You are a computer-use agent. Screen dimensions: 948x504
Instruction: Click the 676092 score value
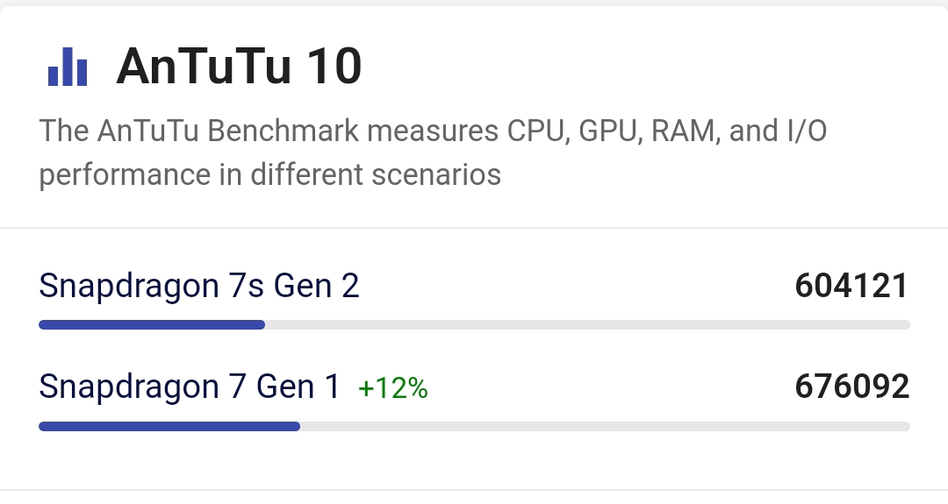851,387
